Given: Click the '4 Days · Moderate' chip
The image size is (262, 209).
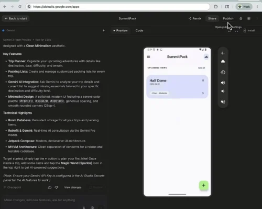Looking at the screenshot, I should 159,93.
